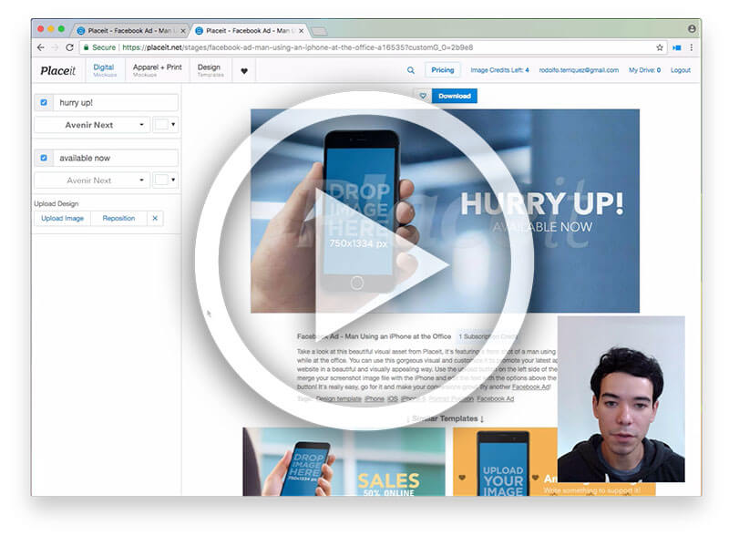Open the first Avenir Next font dropdown
Screen dimensions: 729x536
point(92,125)
